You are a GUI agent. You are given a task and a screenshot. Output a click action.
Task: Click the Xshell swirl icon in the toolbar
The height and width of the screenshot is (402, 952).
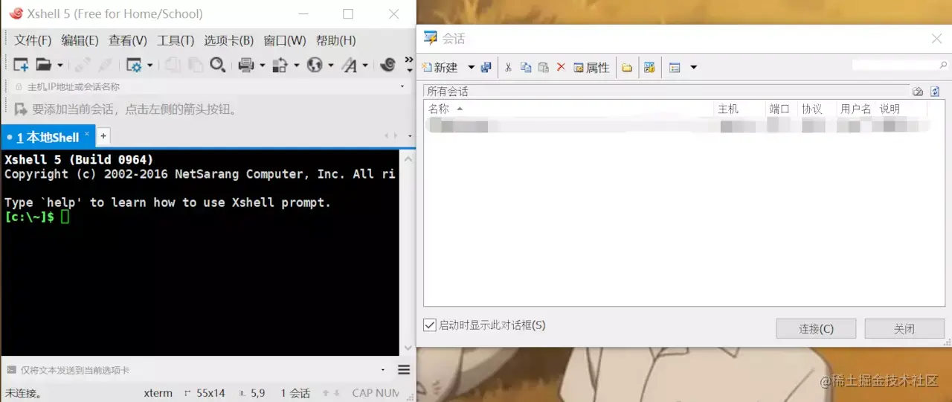[x=387, y=66]
